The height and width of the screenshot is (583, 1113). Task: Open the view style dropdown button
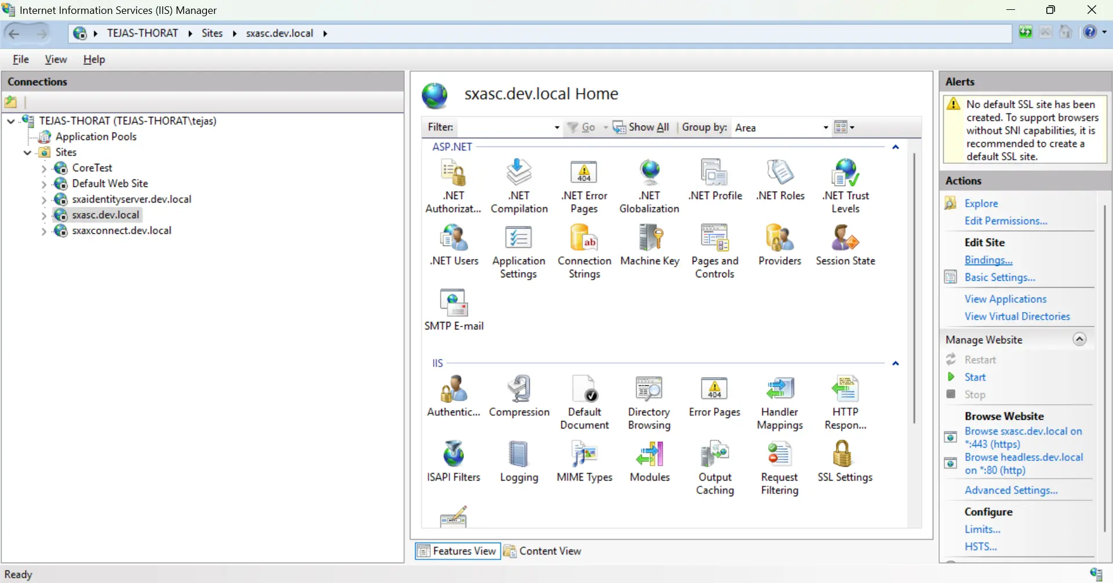click(x=844, y=127)
